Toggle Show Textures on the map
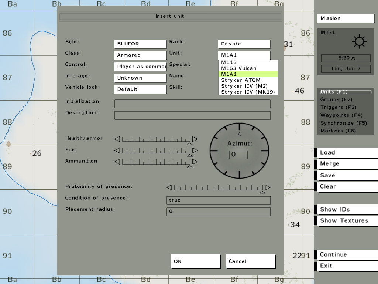Screen dimensions: 378x284 (344, 221)
